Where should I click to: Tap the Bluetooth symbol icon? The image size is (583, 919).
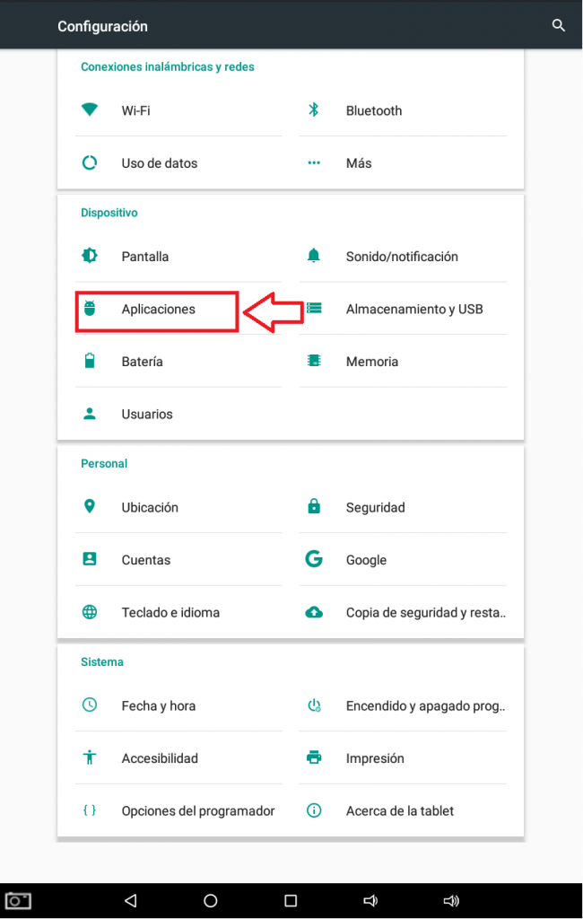pos(314,110)
